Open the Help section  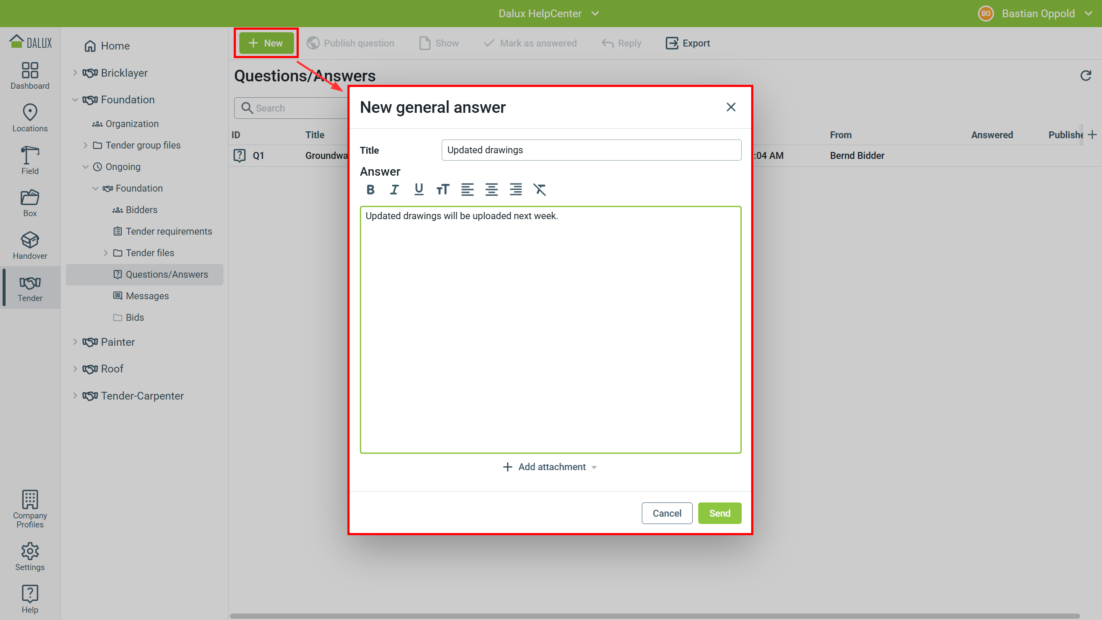[x=30, y=599]
